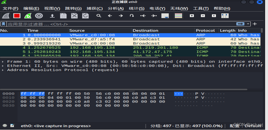The width and height of the screenshot is (268, 130).
Task: Select packet 2 from VMware_d7:a5:f4
Action: (x=130, y=39)
